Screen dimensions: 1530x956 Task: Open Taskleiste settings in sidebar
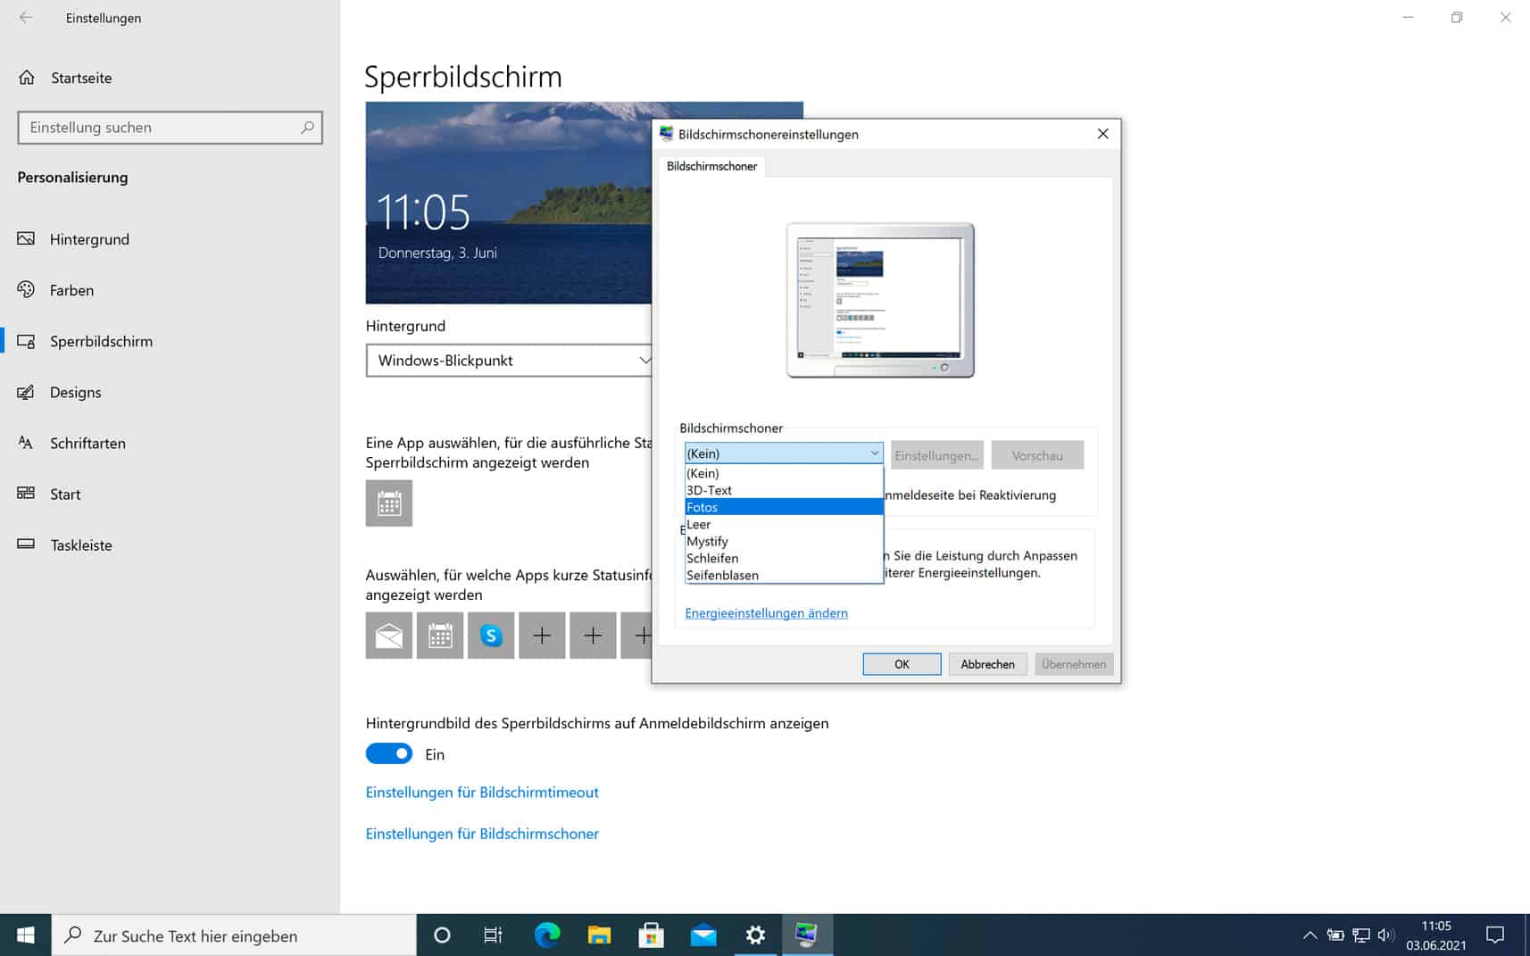pyautogui.click(x=81, y=545)
